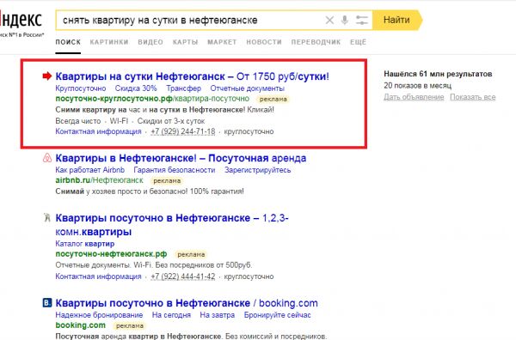Click text Всегда чисто in first ad
This screenshot has width=516, height=340.
[77, 121]
